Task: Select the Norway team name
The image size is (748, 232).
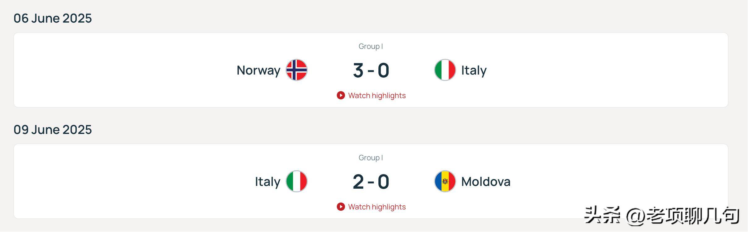Action: [258, 70]
